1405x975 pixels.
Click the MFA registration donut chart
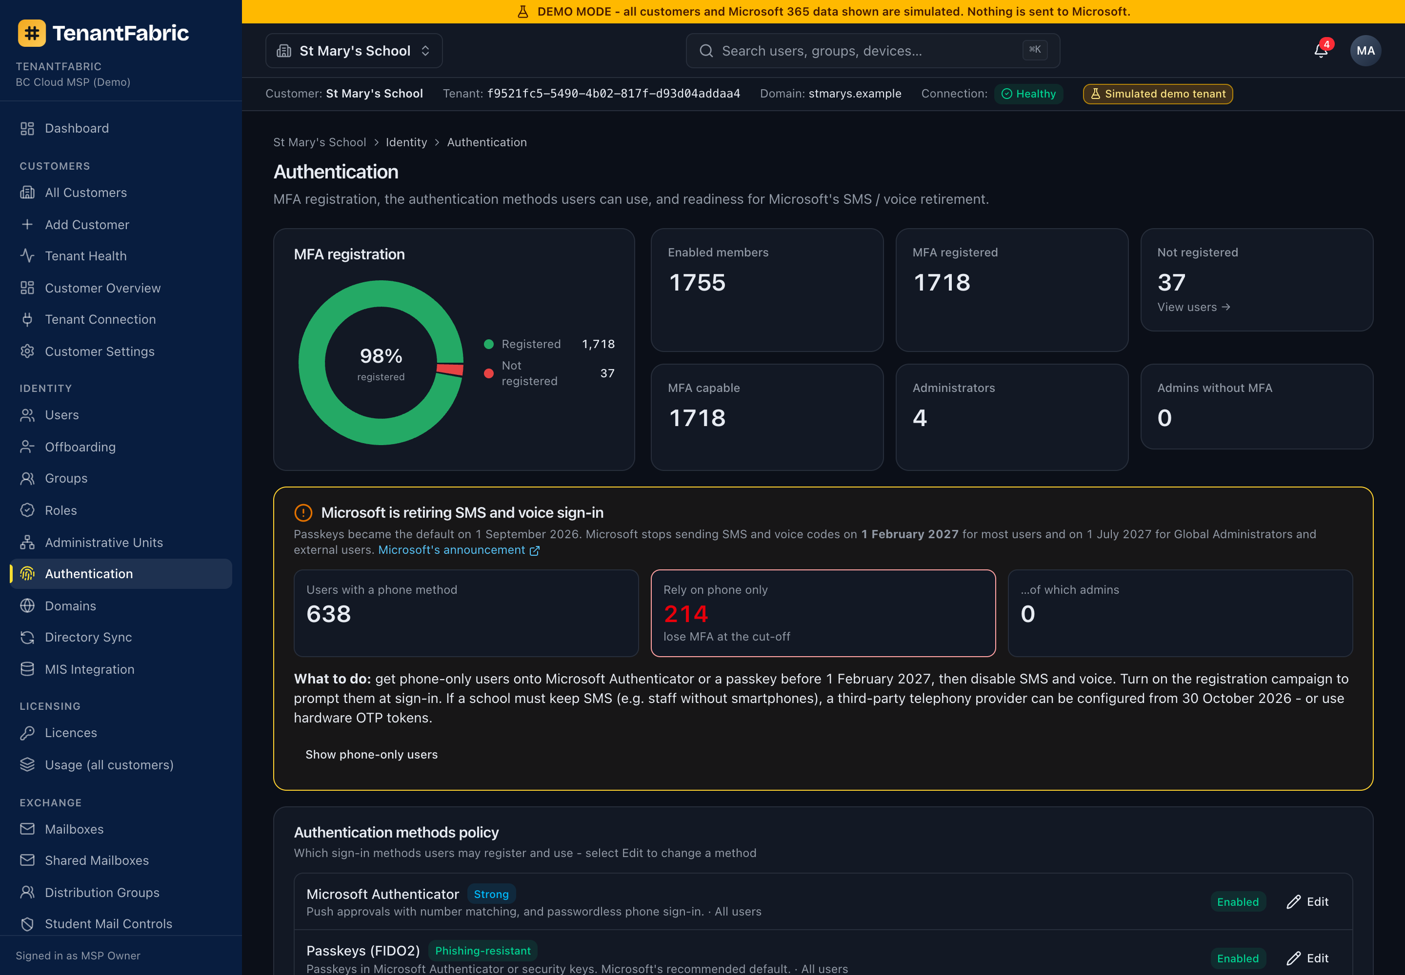(x=381, y=363)
